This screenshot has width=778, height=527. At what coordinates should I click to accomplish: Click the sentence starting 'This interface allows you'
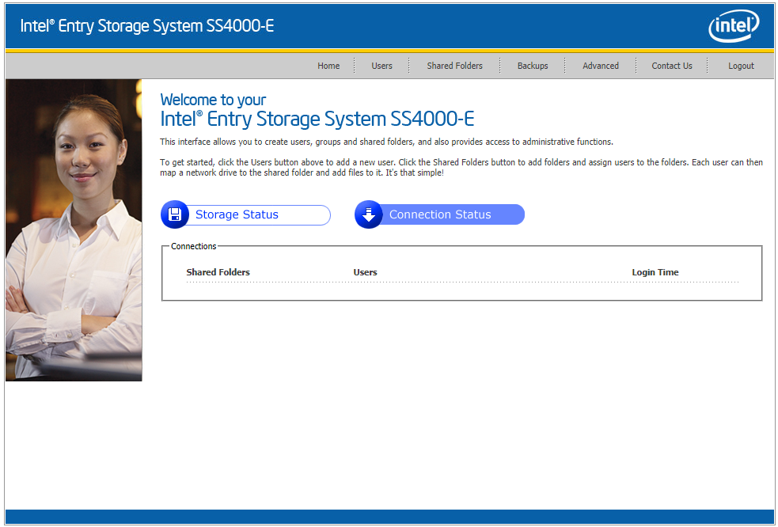click(386, 142)
